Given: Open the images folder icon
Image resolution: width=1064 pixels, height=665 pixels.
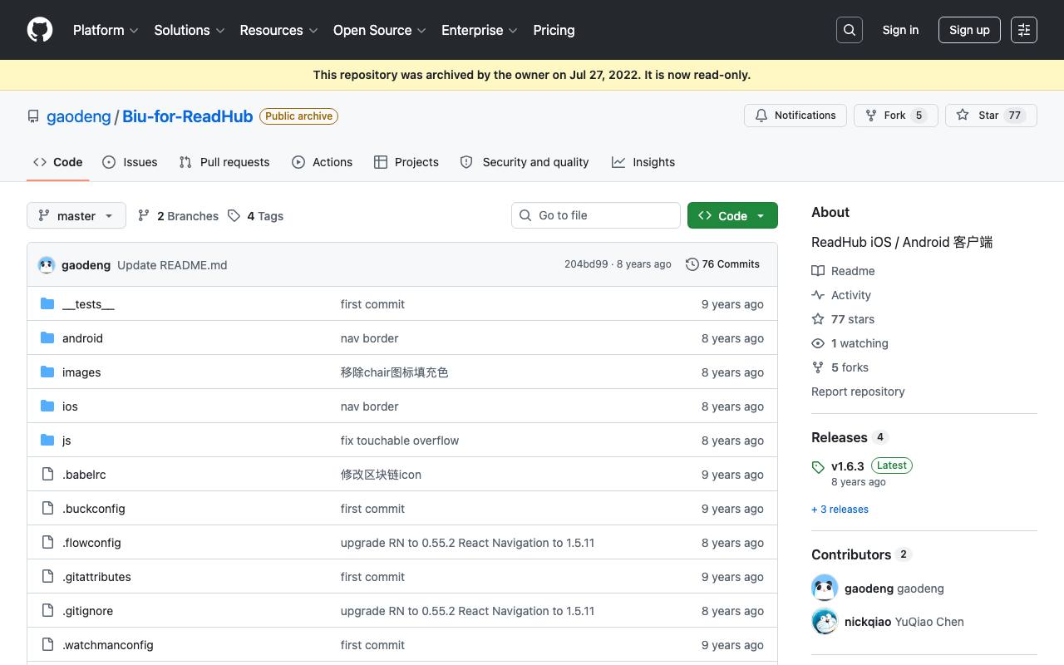Looking at the screenshot, I should point(47,372).
